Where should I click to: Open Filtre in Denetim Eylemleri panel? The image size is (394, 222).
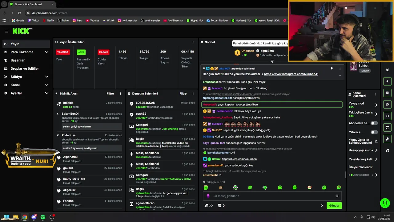pos(183,93)
